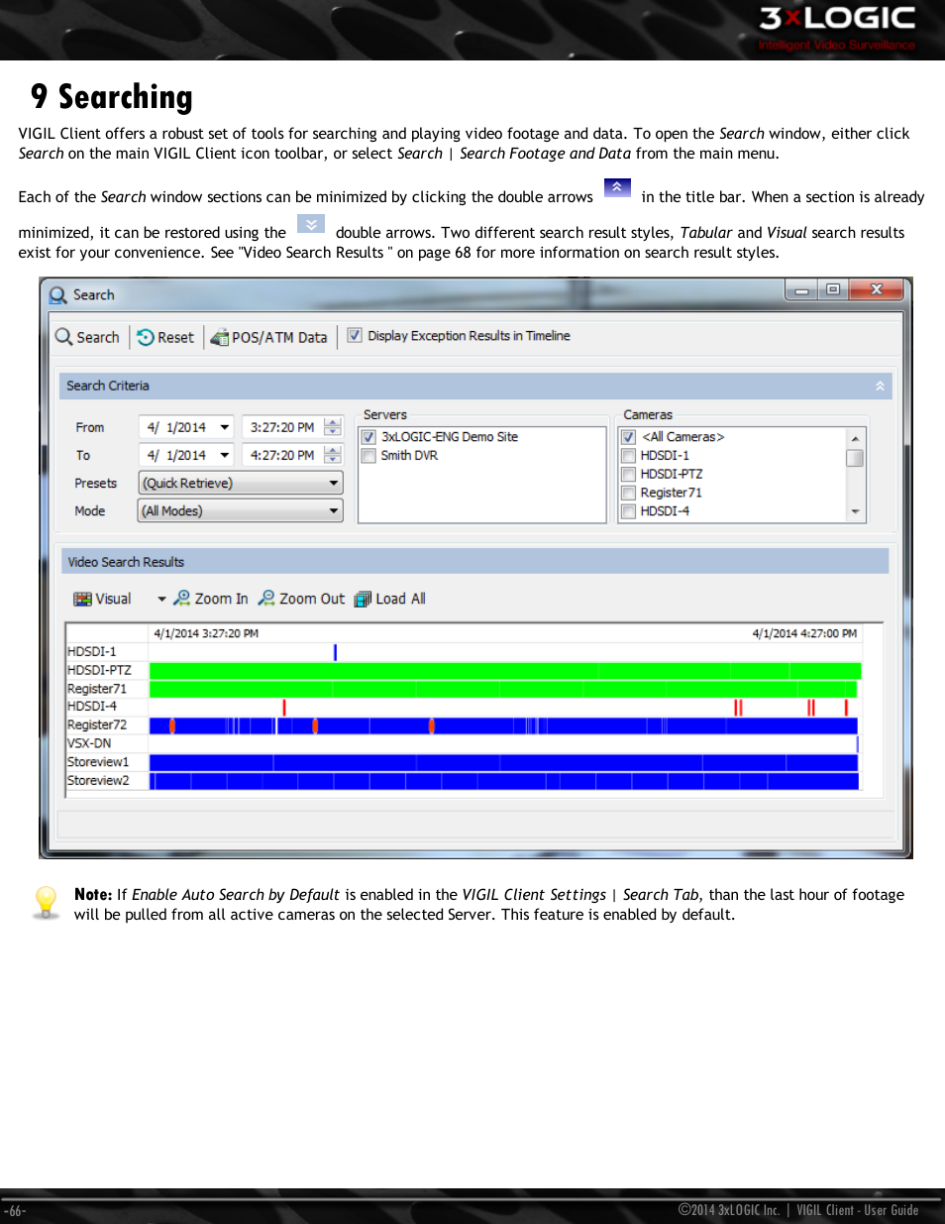Viewport: 945px width, 1224px height.
Task: Click the first red marker on HDSDI-4 row
Action: click(x=284, y=708)
